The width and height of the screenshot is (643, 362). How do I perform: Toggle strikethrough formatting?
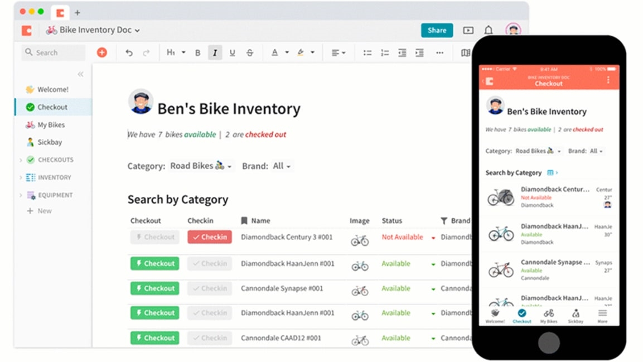coord(250,53)
